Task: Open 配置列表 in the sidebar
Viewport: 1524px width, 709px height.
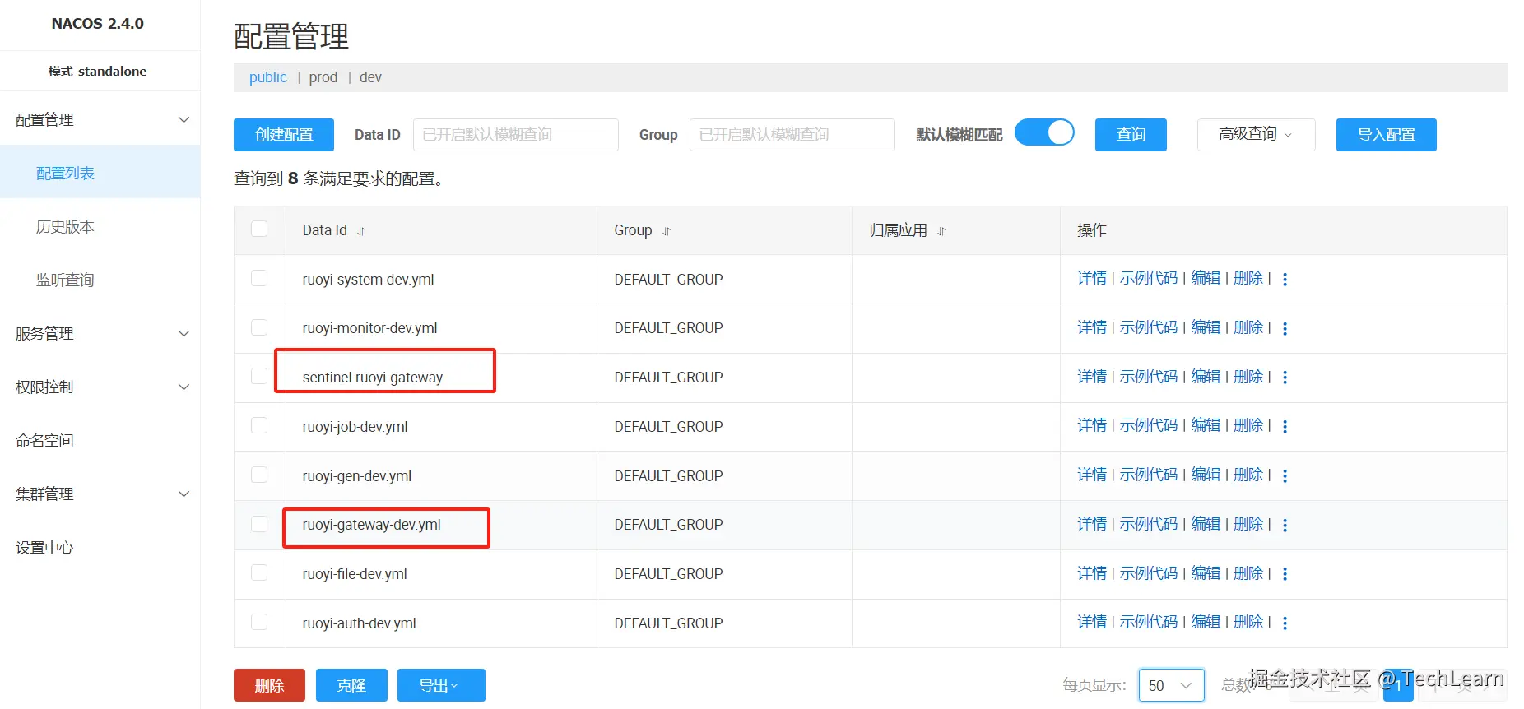Action: tap(100, 174)
